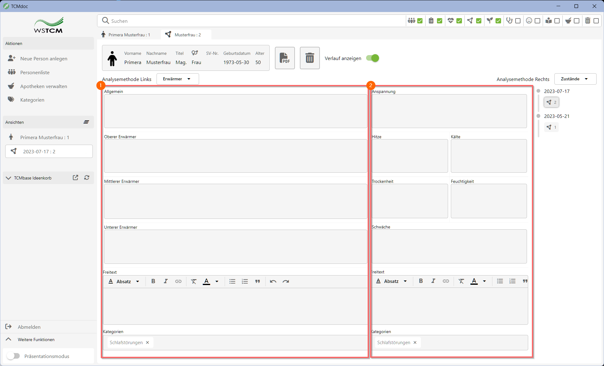Open Personenliste from the Aktionen menu
This screenshot has width=604, height=366.
35,72
